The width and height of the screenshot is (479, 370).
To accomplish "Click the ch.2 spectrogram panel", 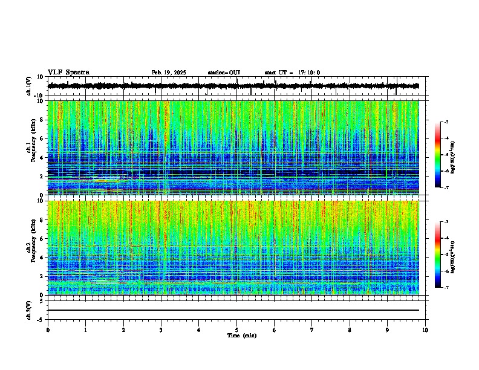I will pos(233,248).
